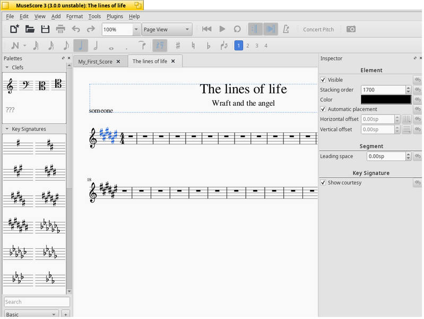The height and width of the screenshot is (319, 424).
Task: Open the View menu
Action: click(40, 16)
